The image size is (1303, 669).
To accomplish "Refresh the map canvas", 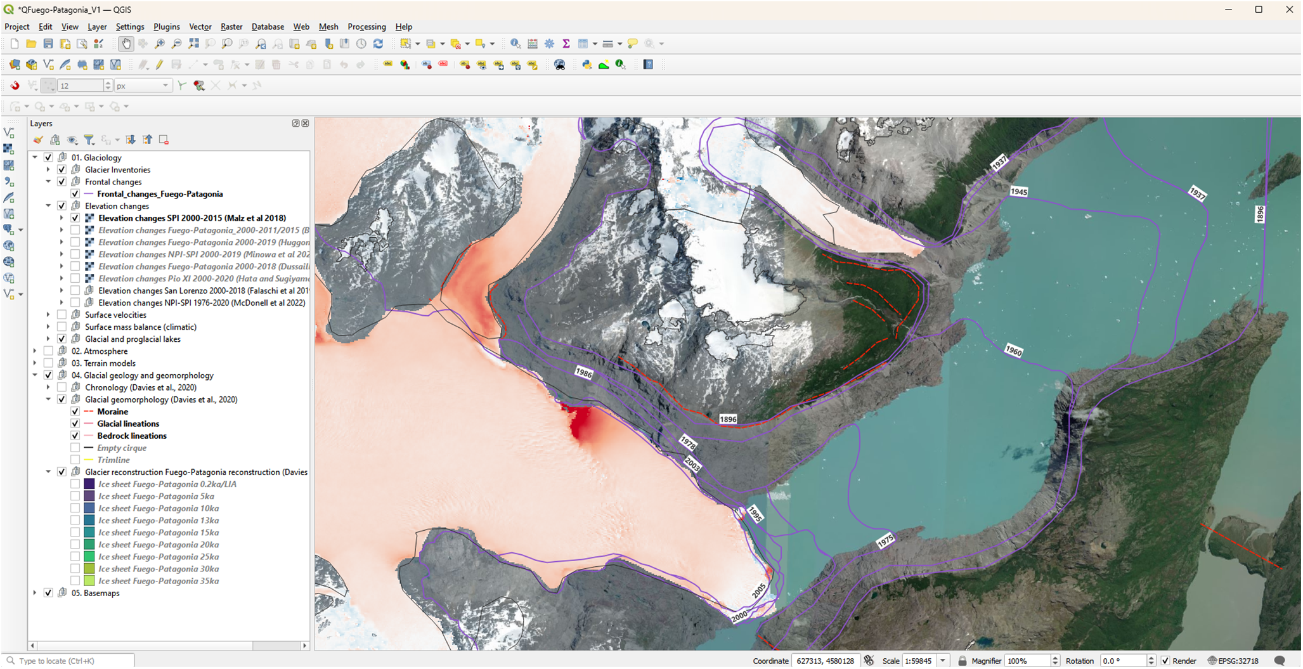I will click(x=379, y=44).
